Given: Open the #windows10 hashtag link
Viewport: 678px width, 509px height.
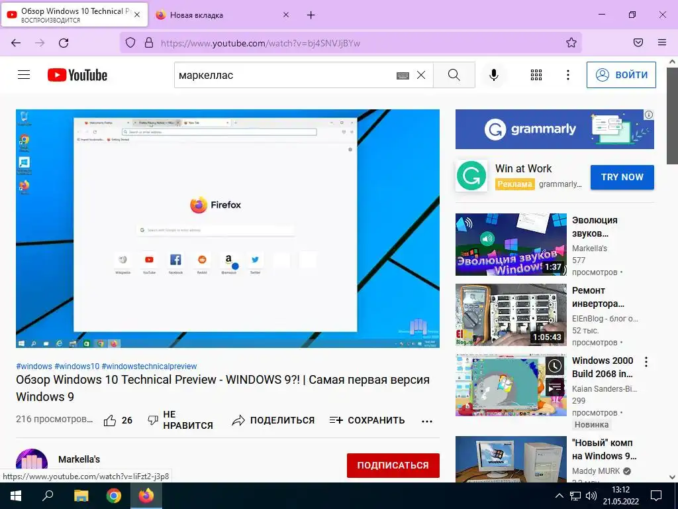Looking at the screenshot, I should point(77,366).
